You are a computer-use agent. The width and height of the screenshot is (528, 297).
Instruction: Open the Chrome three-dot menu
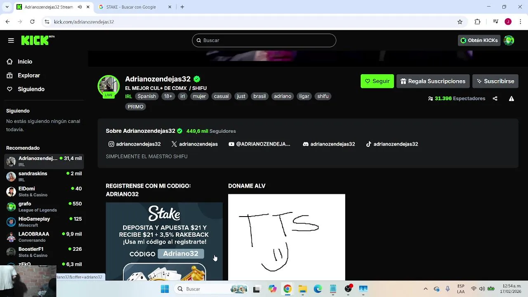(x=521, y=21)
